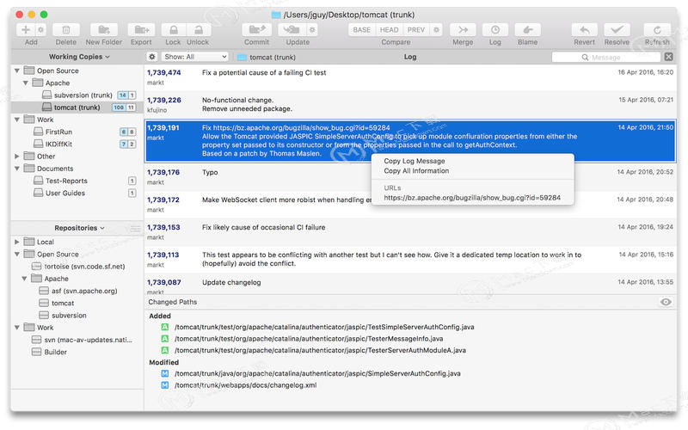Compare with HEAD revision
This screenshot has width=688, height=430.
390,30
